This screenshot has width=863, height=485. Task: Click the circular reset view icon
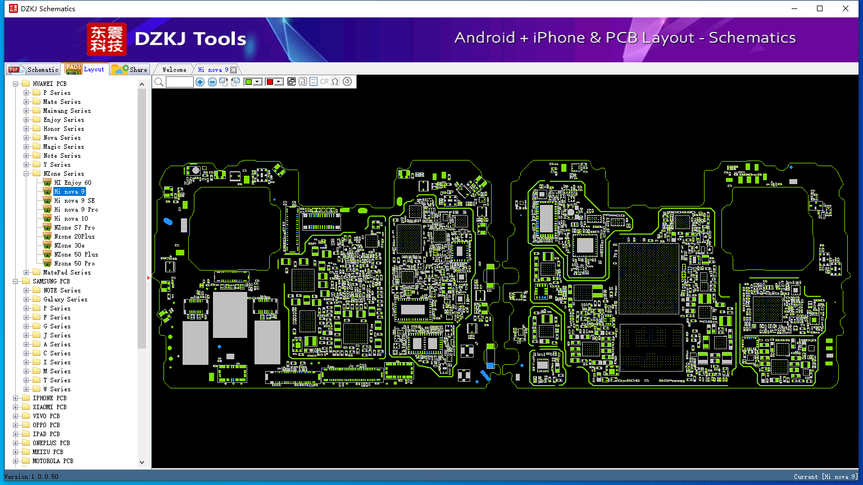(x=347, y=82)
